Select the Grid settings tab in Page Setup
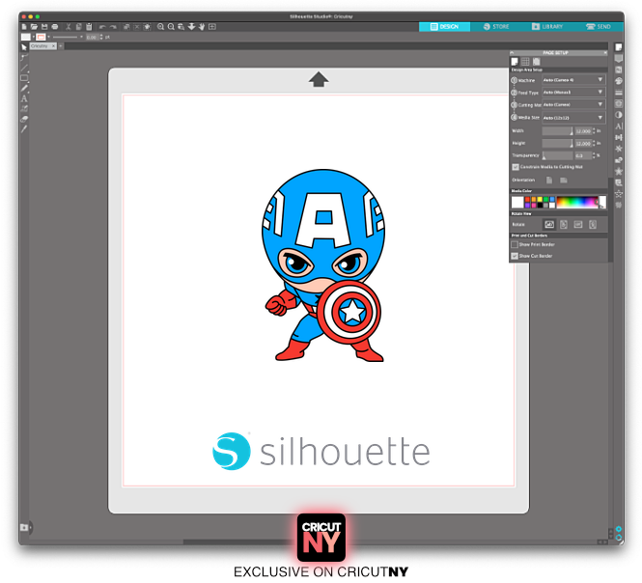Viewport: 642px width, 583px height. click(x=525, y=62)
